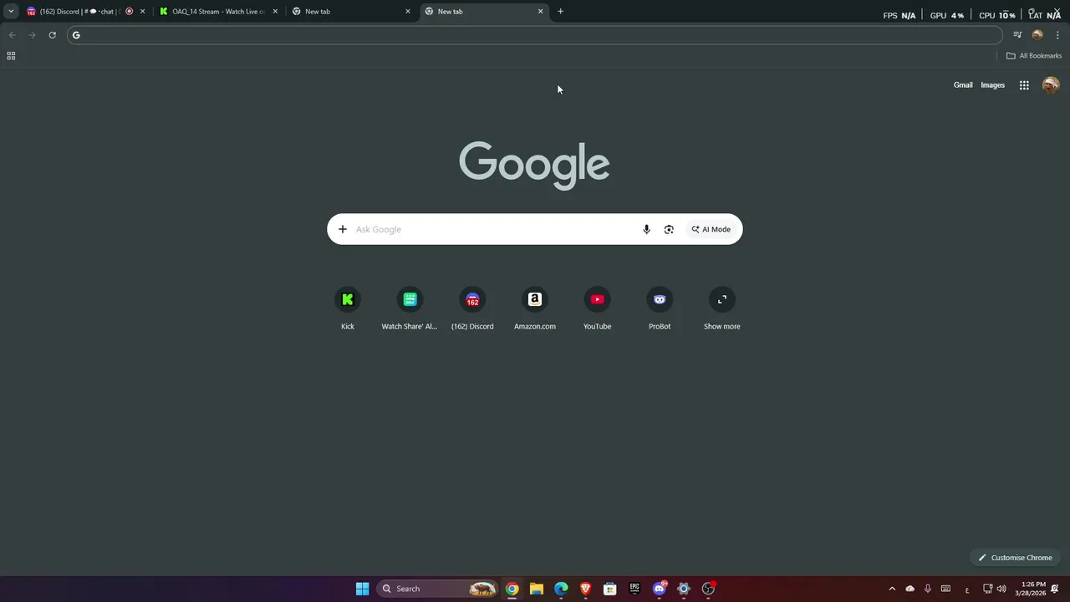Open the OneDrive cloud tray icon
1070x602 pixels.
[909, 589]
